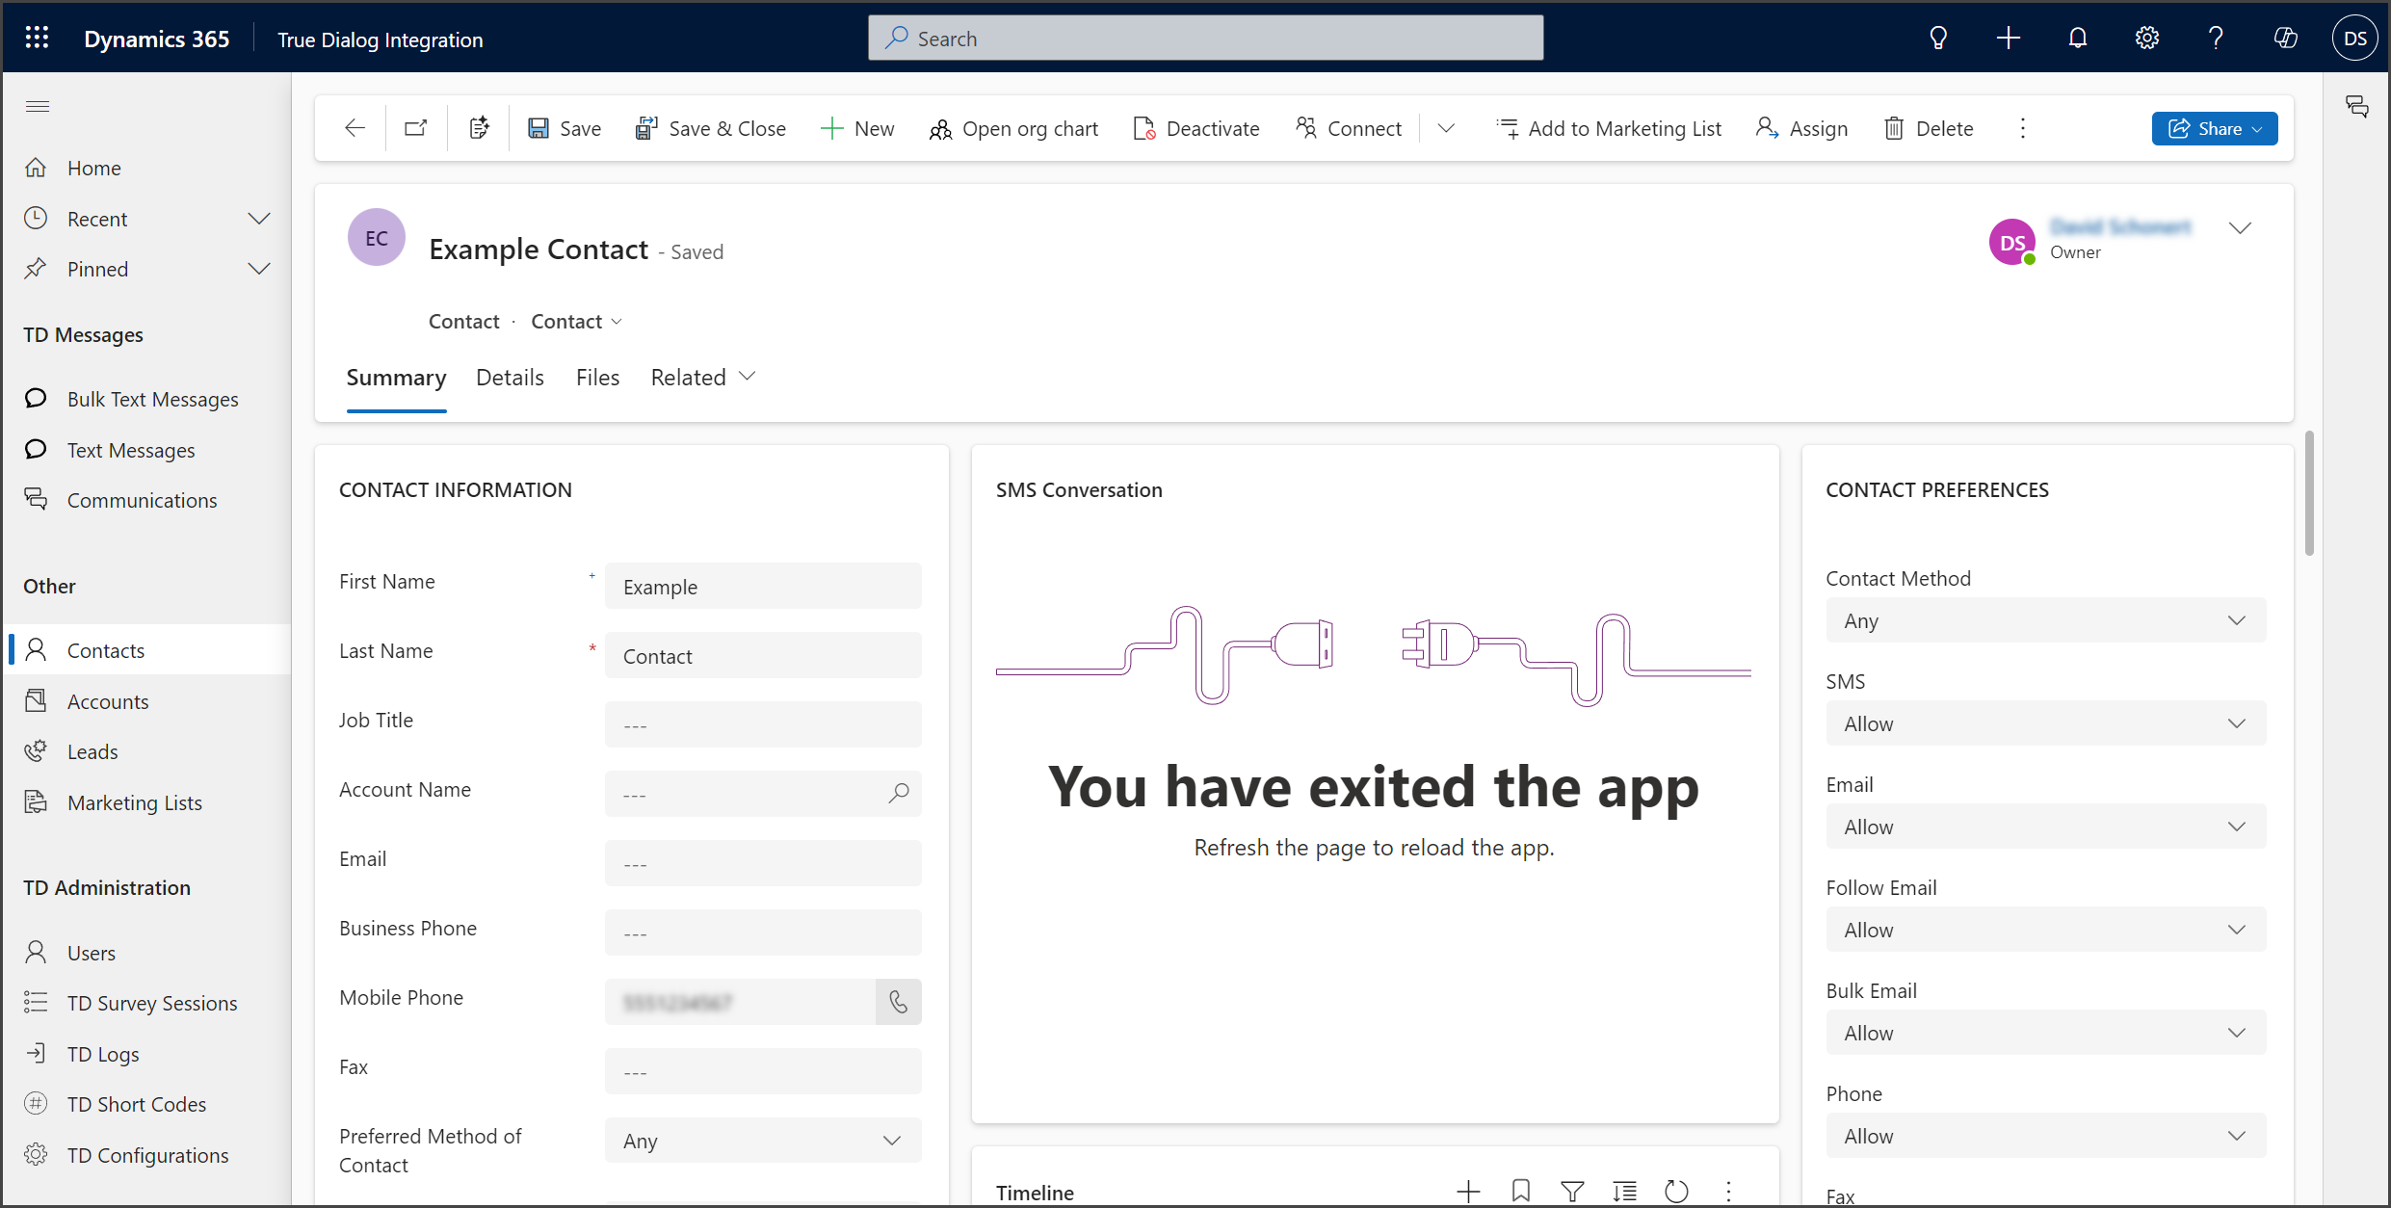2391x1208 pixels.
Task: Click the Account Name lookup search icon
Action: pos(898,793)
